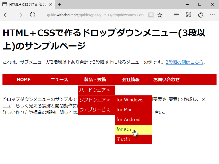219x164 pixels.
Task: Open the Hub (three lines) icon
Action: point(176,15)
